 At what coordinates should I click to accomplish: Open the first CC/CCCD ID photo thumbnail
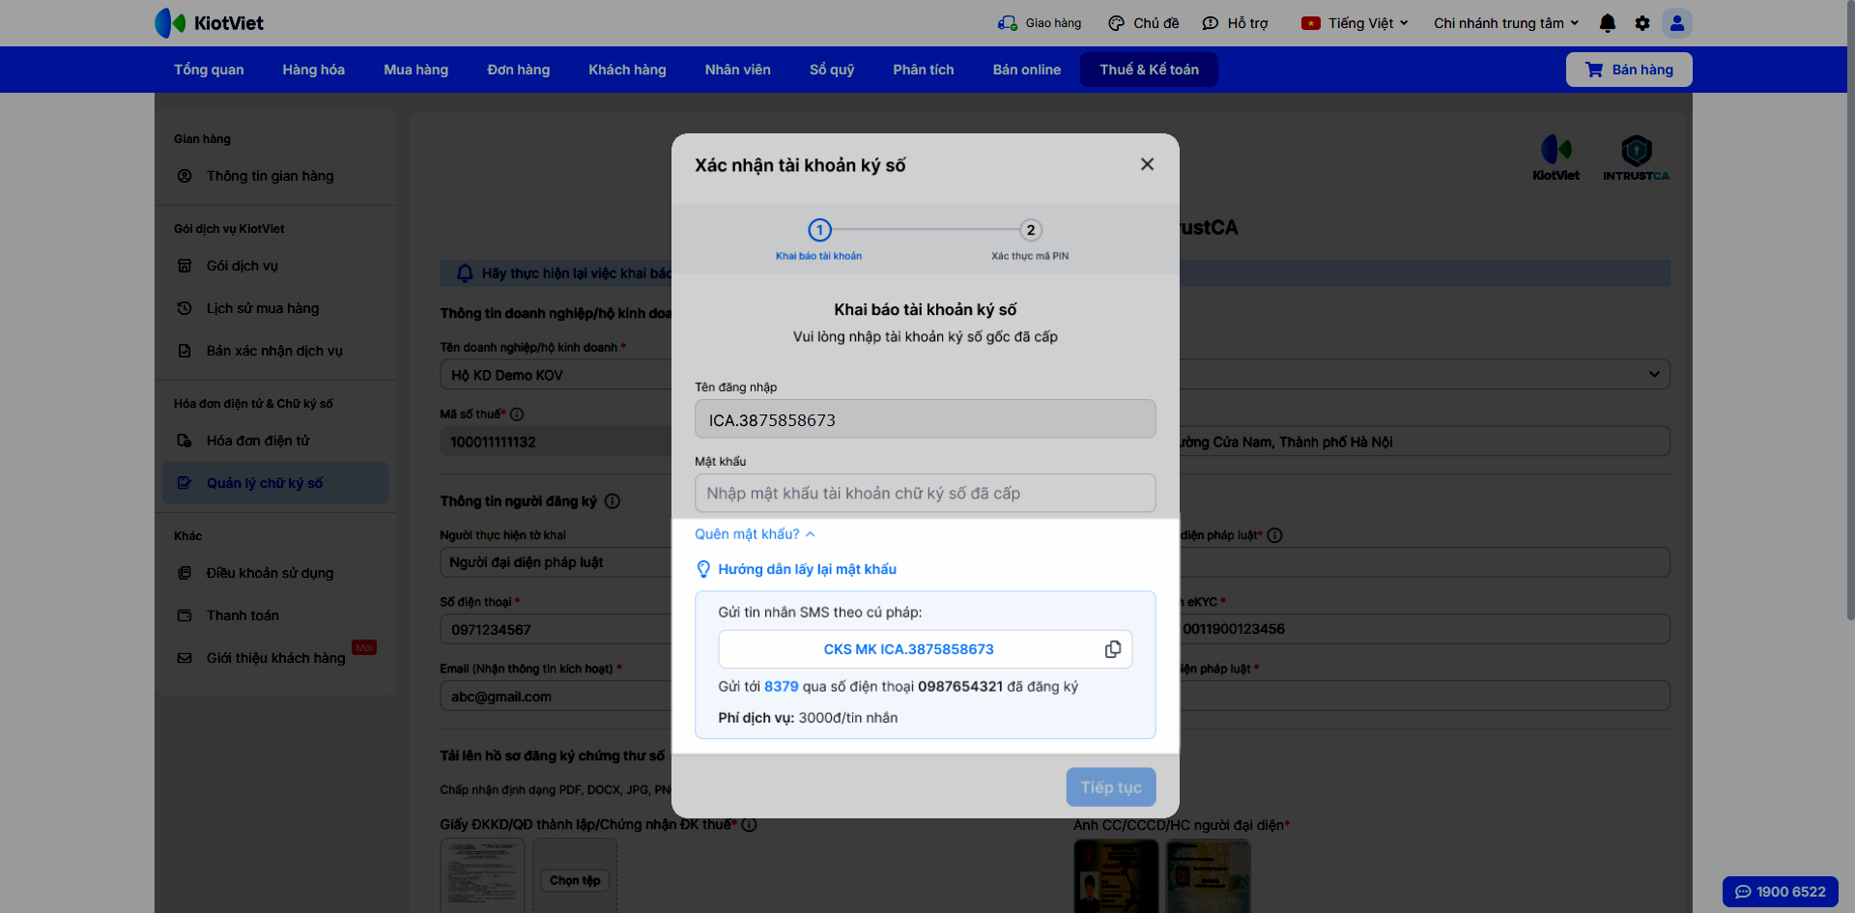click(1116, 875)
